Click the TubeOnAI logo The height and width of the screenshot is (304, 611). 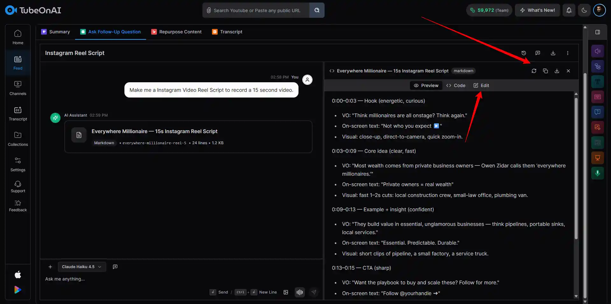pyautogui.click(x=33, y=10)
